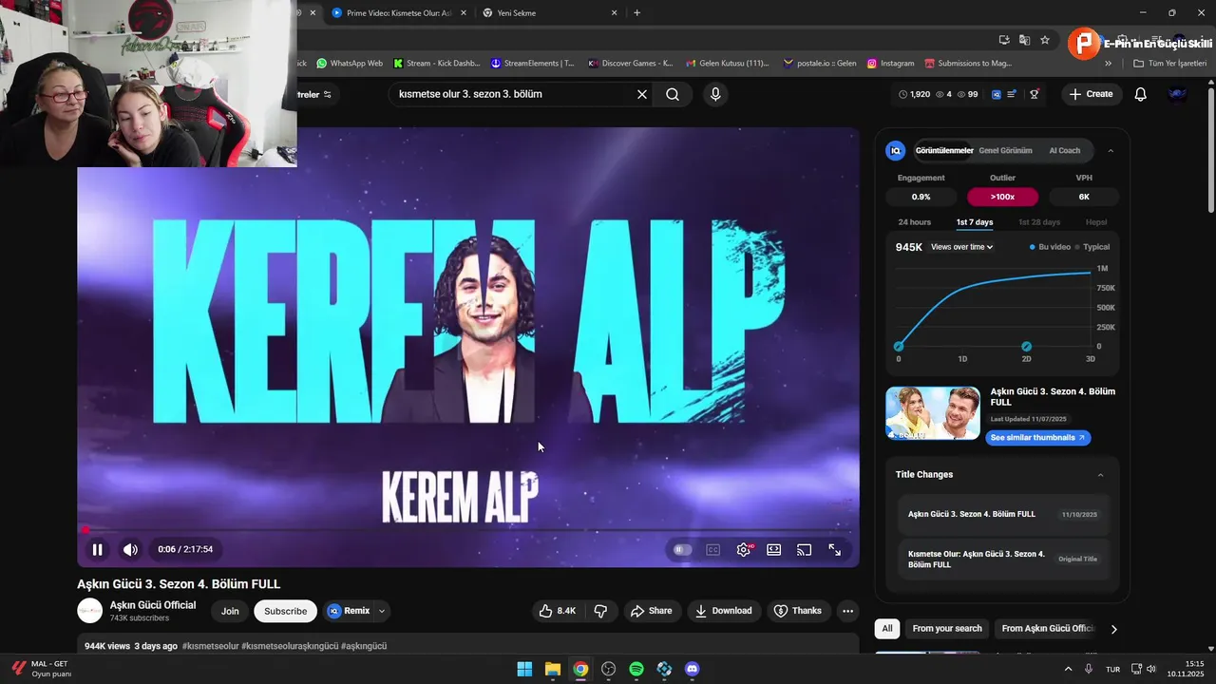This screenshot has height=684, width=1216.
Task: Click the #kısmetseolur hashtag
Action: (x=210, y=646)
